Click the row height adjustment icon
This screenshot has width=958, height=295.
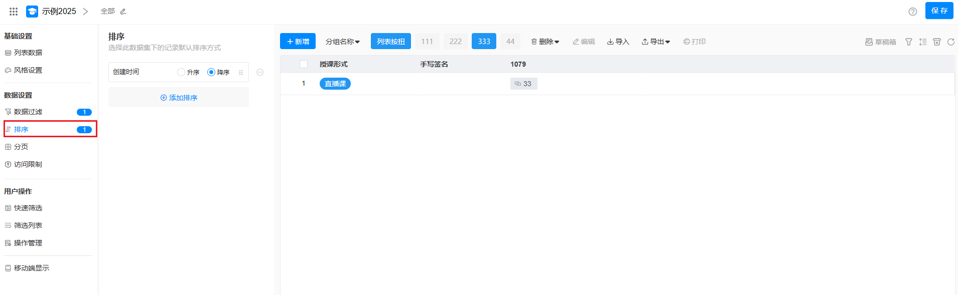[922, 42]
